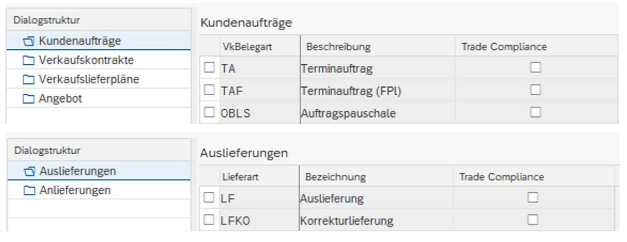Enable Trade Compliance for Korrekturlieferung

coord(532,219)
